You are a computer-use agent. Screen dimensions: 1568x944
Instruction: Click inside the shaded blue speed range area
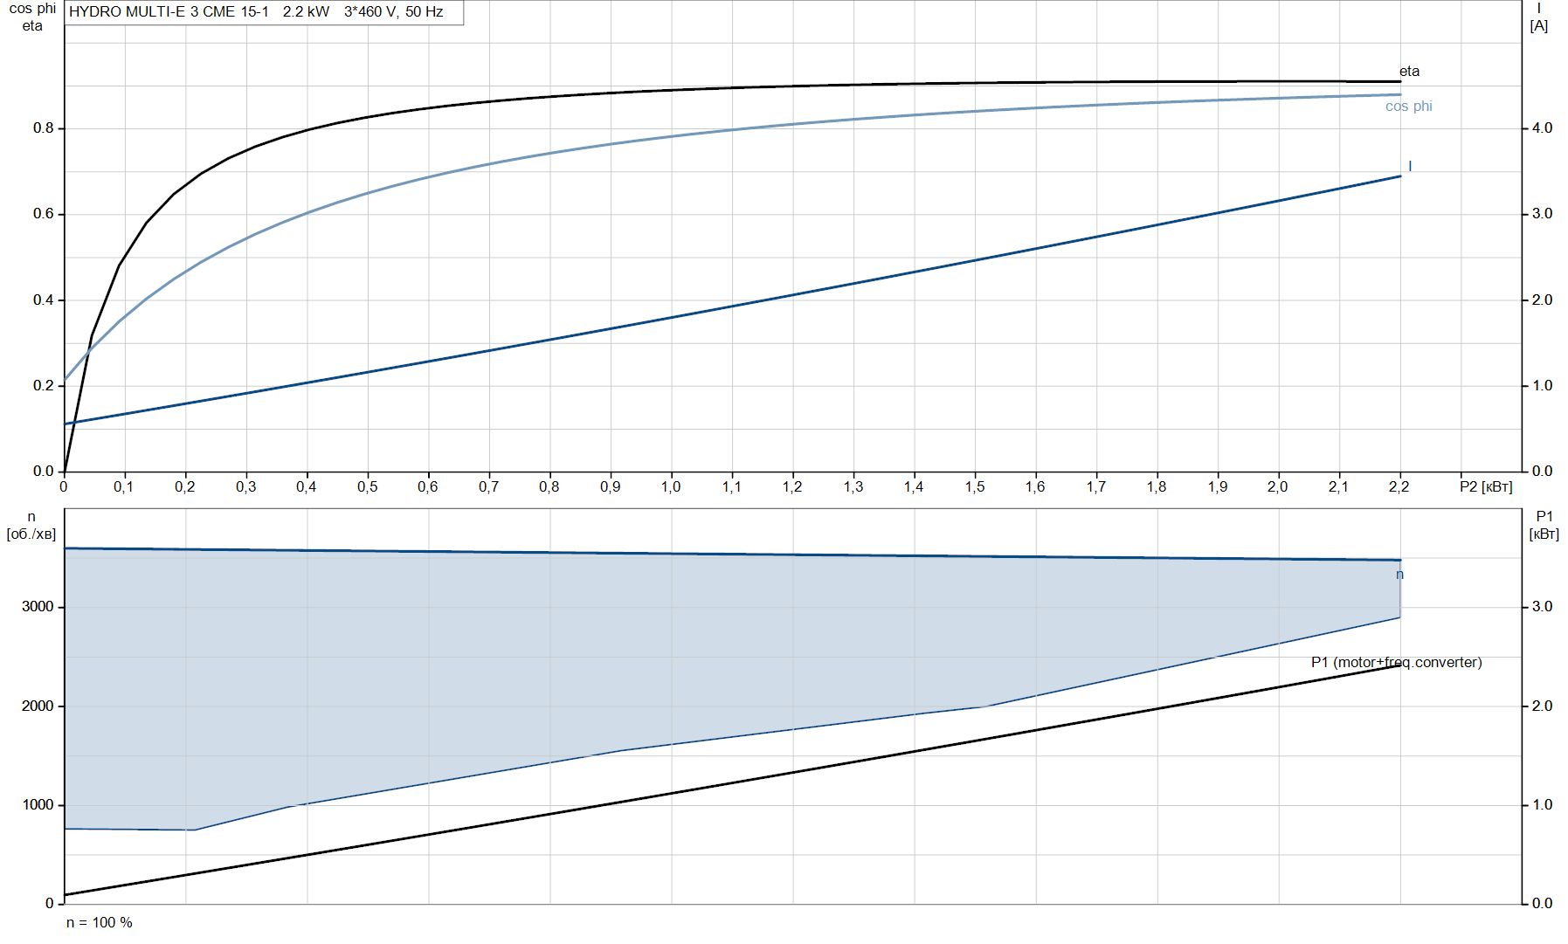(x=611, y=646)
